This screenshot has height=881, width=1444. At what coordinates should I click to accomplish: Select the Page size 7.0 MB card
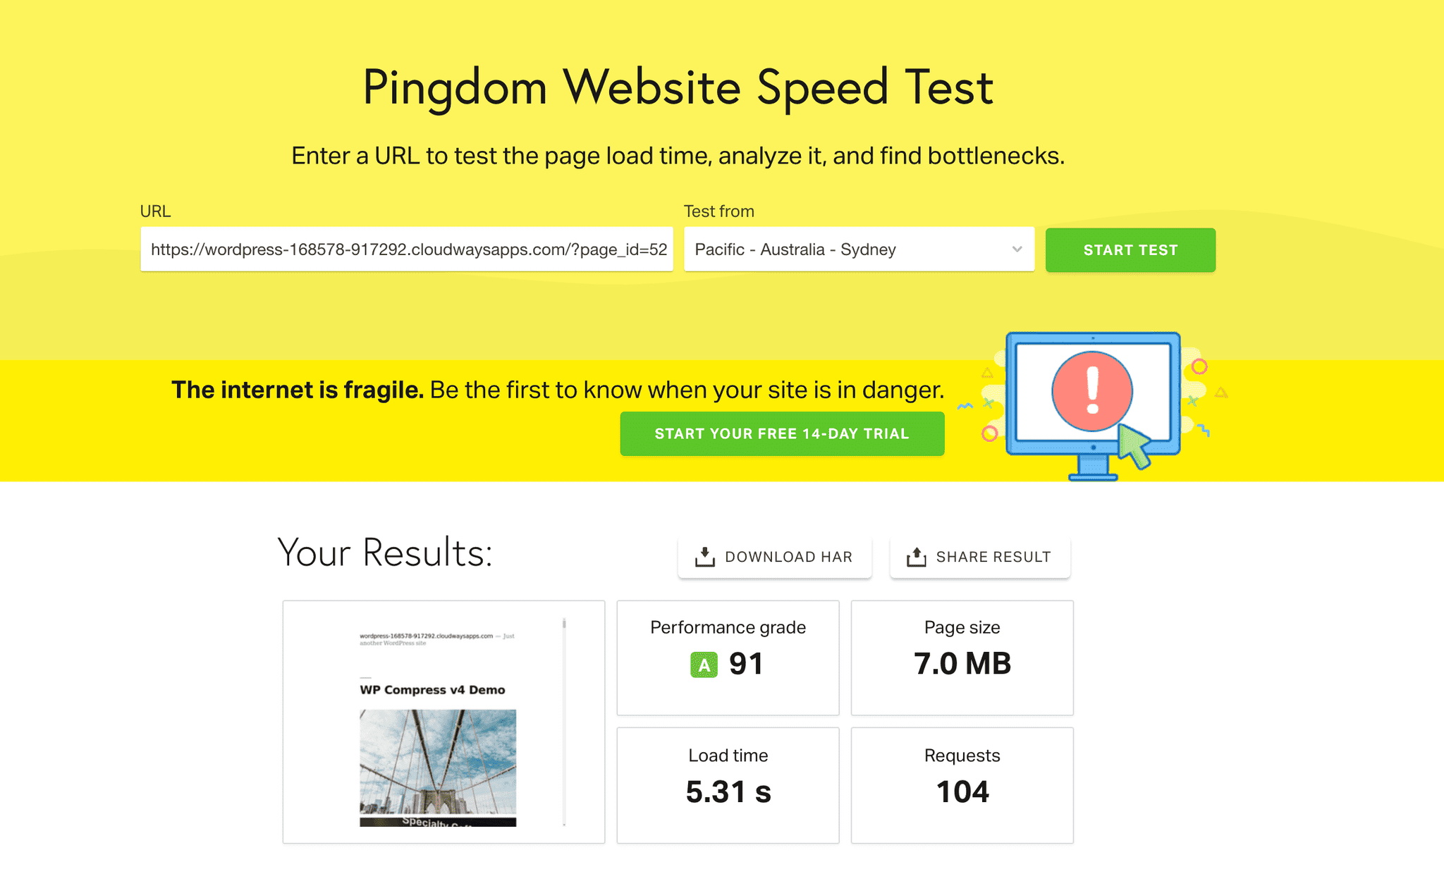pos(962,658)
